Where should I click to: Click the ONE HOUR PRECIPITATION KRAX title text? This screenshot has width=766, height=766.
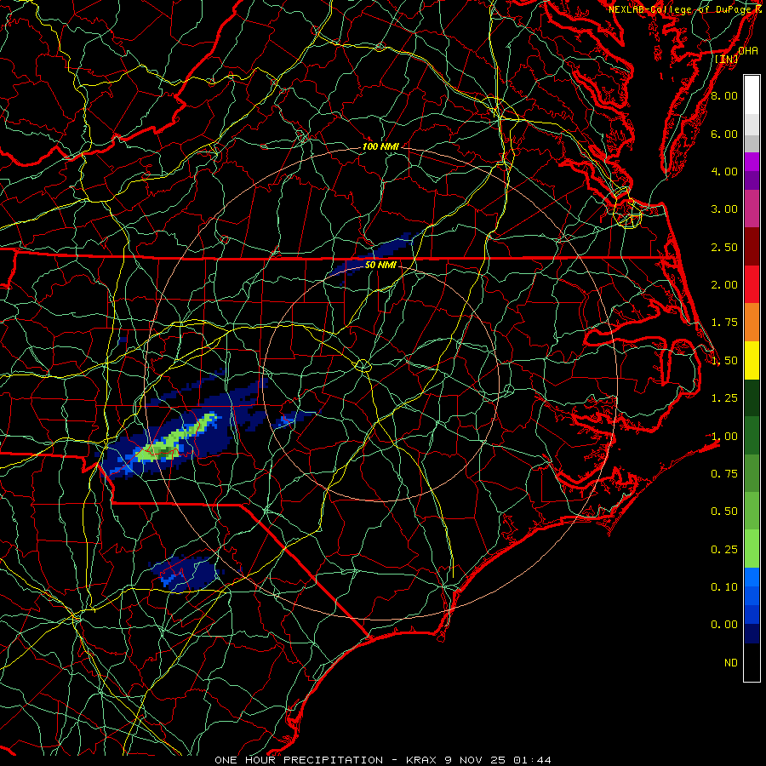point(382,760)
